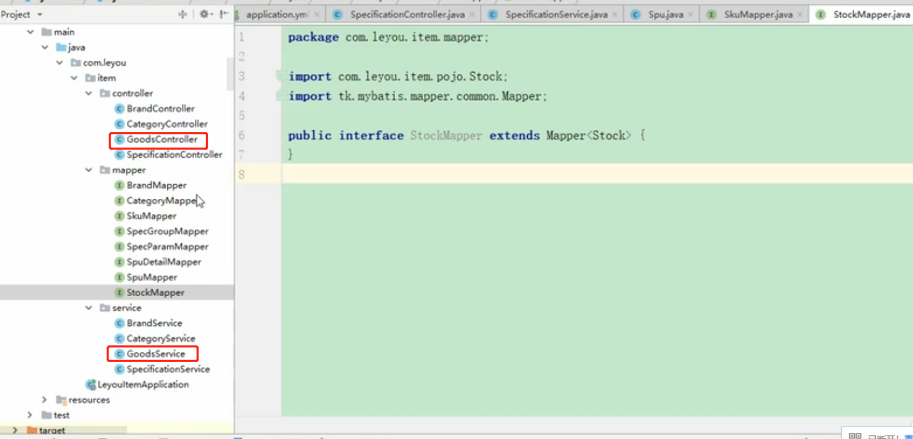The image size is (913, 439).
Task: Click the CategoryController class icon
Action: click(x=119, y=124)
